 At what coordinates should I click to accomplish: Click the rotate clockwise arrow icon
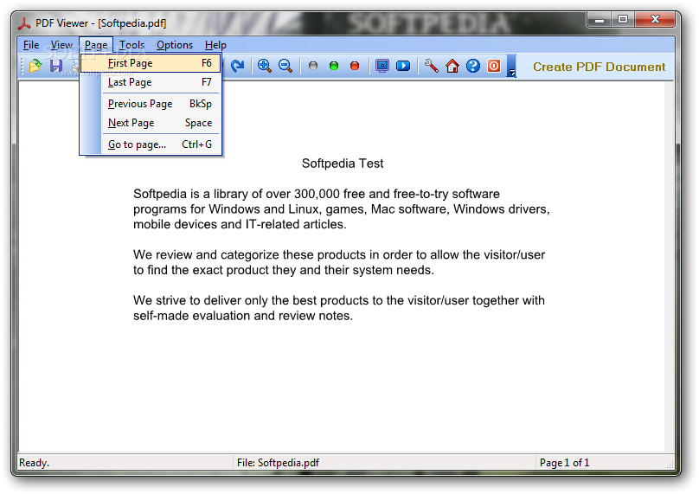[x=237, y=66]
